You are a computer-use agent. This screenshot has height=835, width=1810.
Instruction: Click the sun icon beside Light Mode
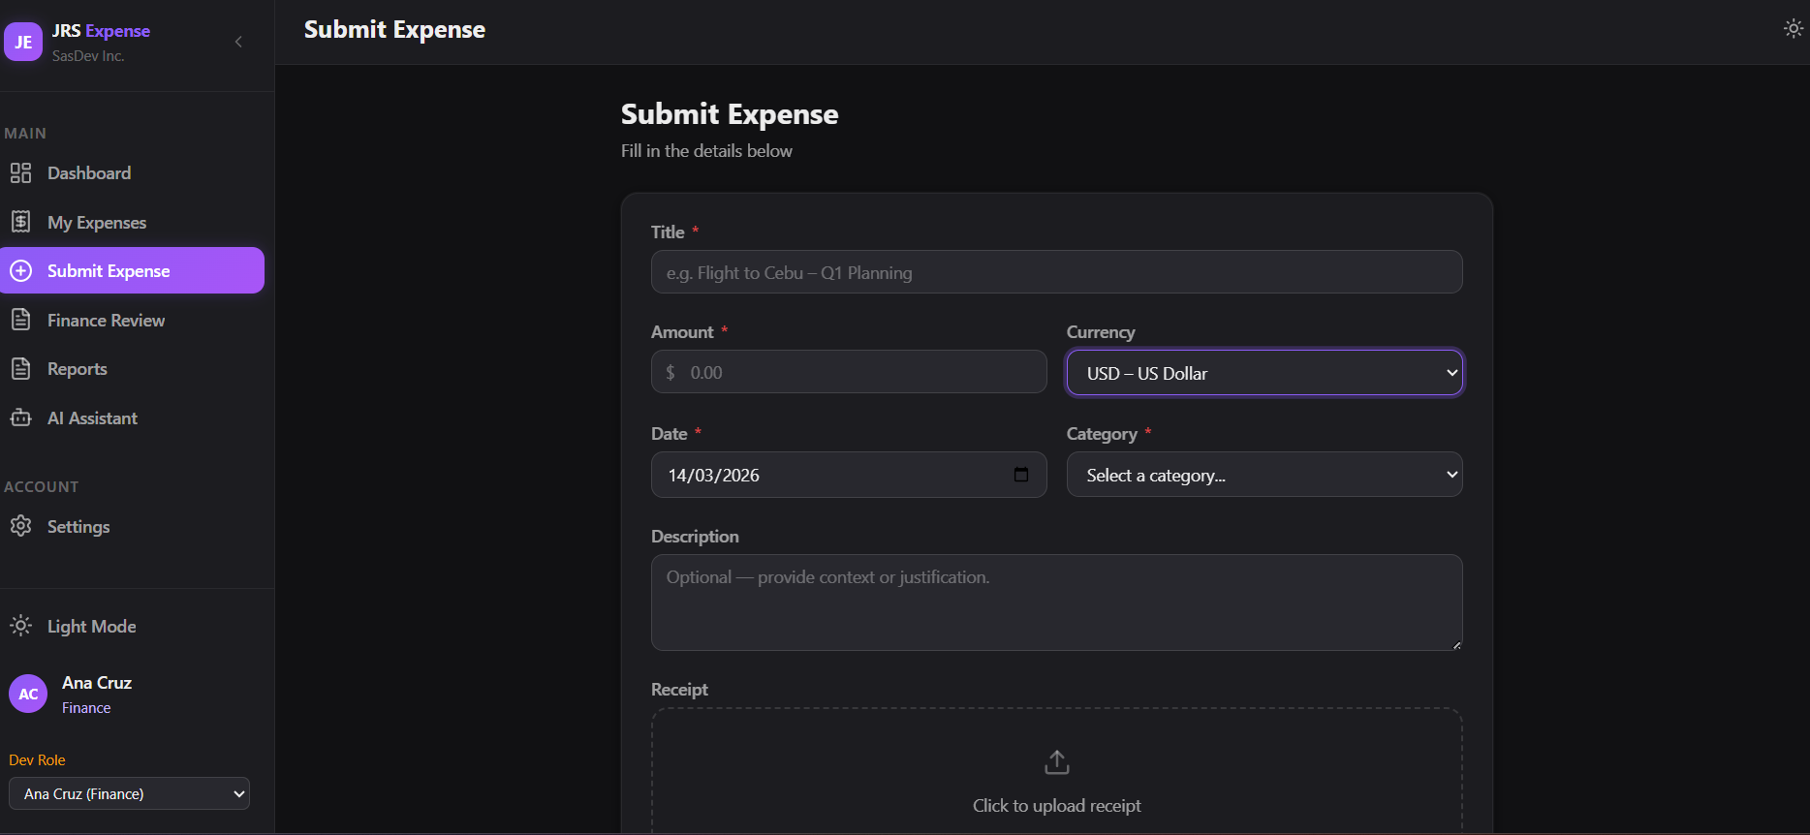click(20, 626)
